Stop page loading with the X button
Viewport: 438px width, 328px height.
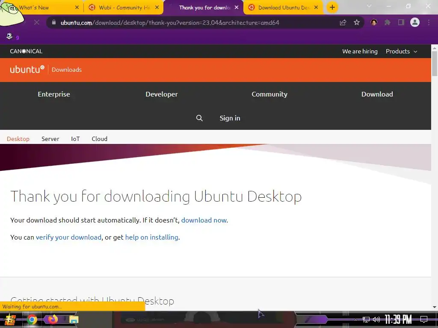pyautogui.click(x=37, y=22)
